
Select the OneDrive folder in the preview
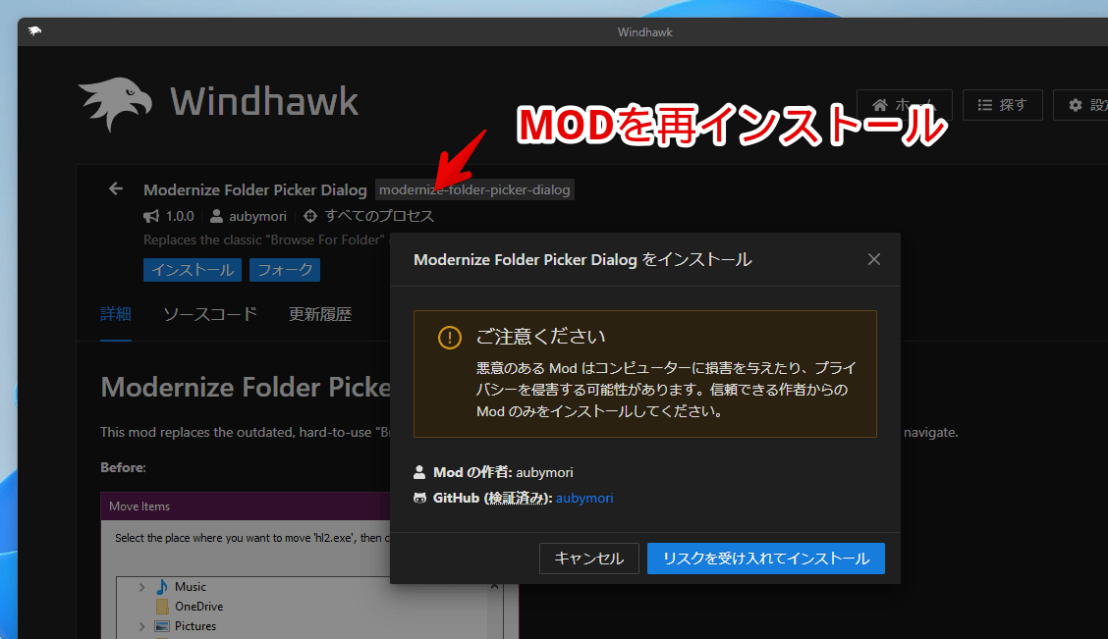click(x=190, y=607)
